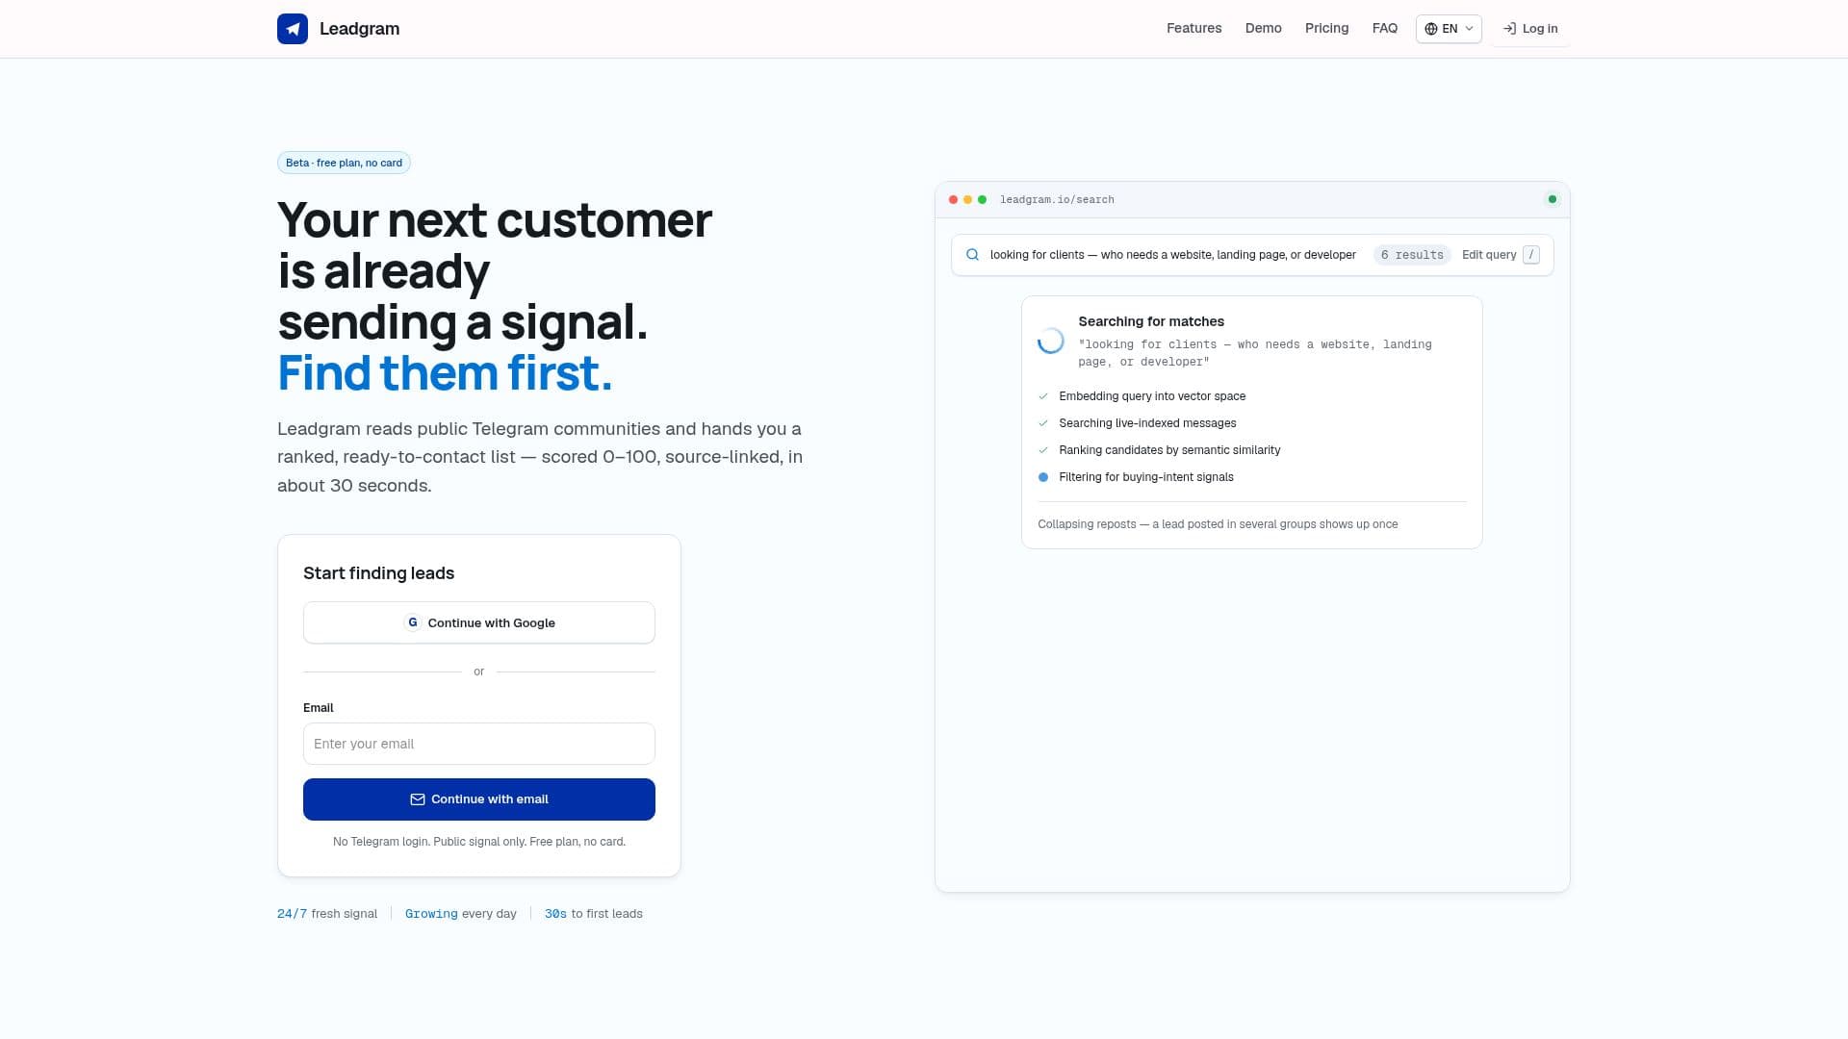The height and width of the screenshot is (1039, 1848).
Task: Click the slash shortcut key icon
Action: tap(1531, 255)
